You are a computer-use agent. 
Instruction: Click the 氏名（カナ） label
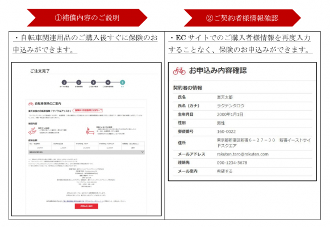[x=189, y=106]
